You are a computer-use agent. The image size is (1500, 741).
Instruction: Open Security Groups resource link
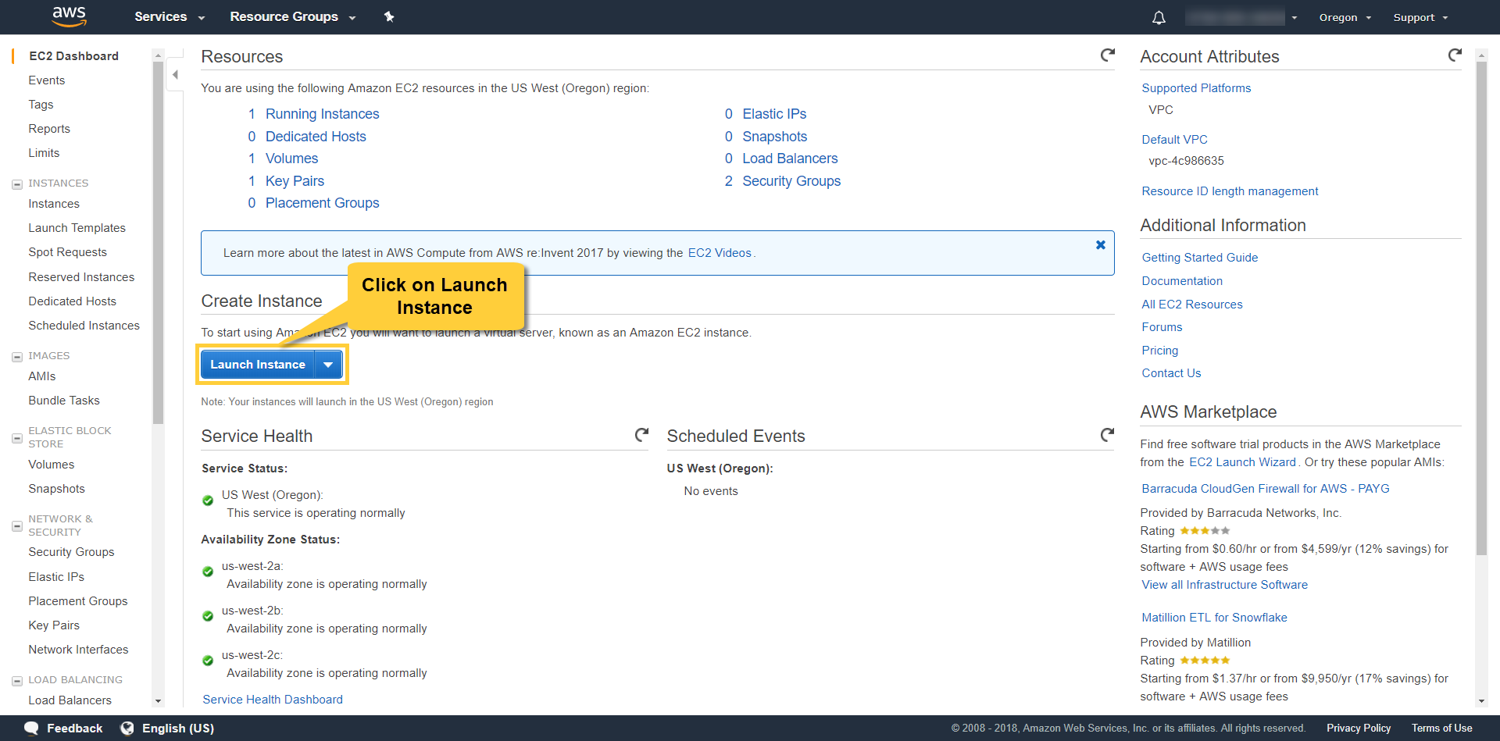791,181
